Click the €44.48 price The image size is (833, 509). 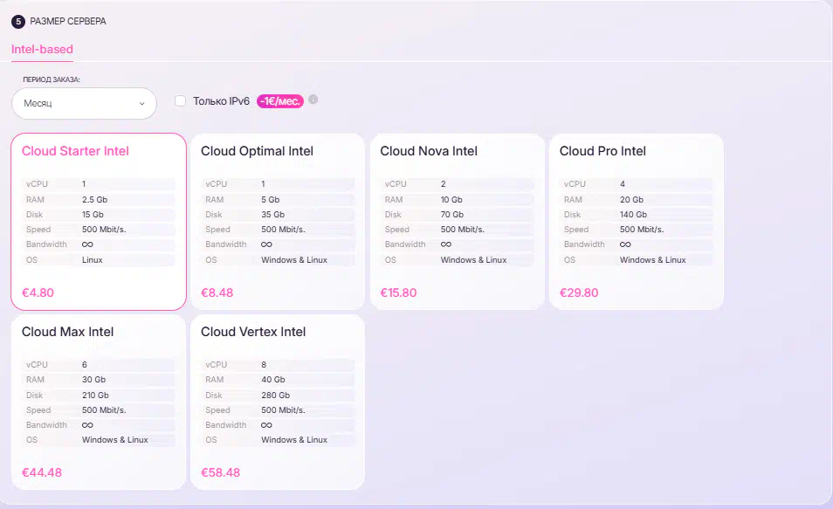(x=41, y=472)
